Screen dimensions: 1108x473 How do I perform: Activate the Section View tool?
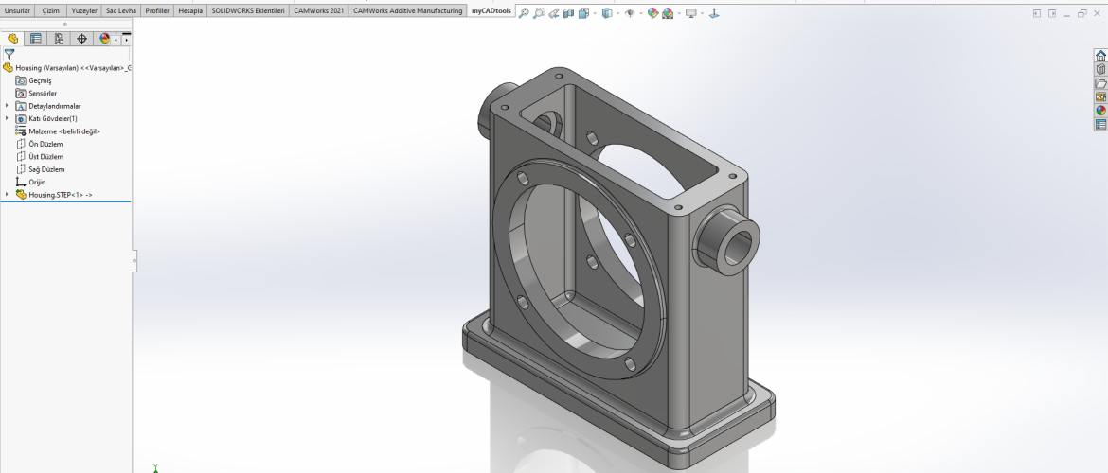click(x=569, y=13)
